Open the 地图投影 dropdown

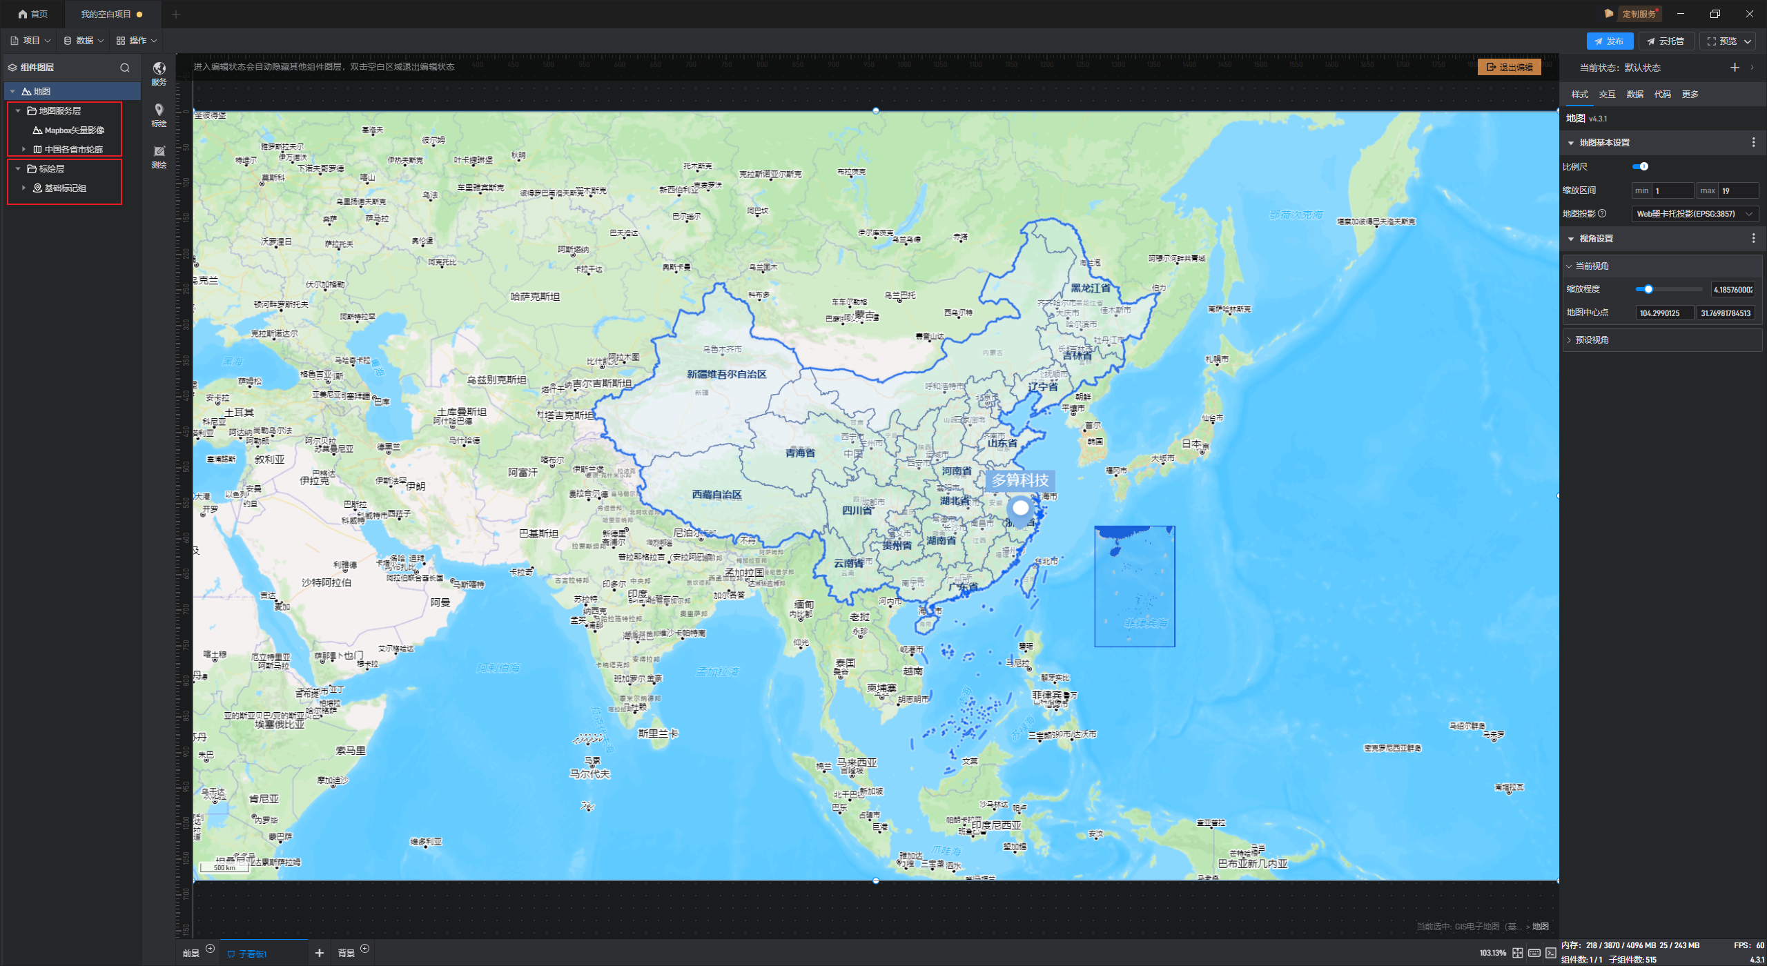click(x=1695, y=214)
